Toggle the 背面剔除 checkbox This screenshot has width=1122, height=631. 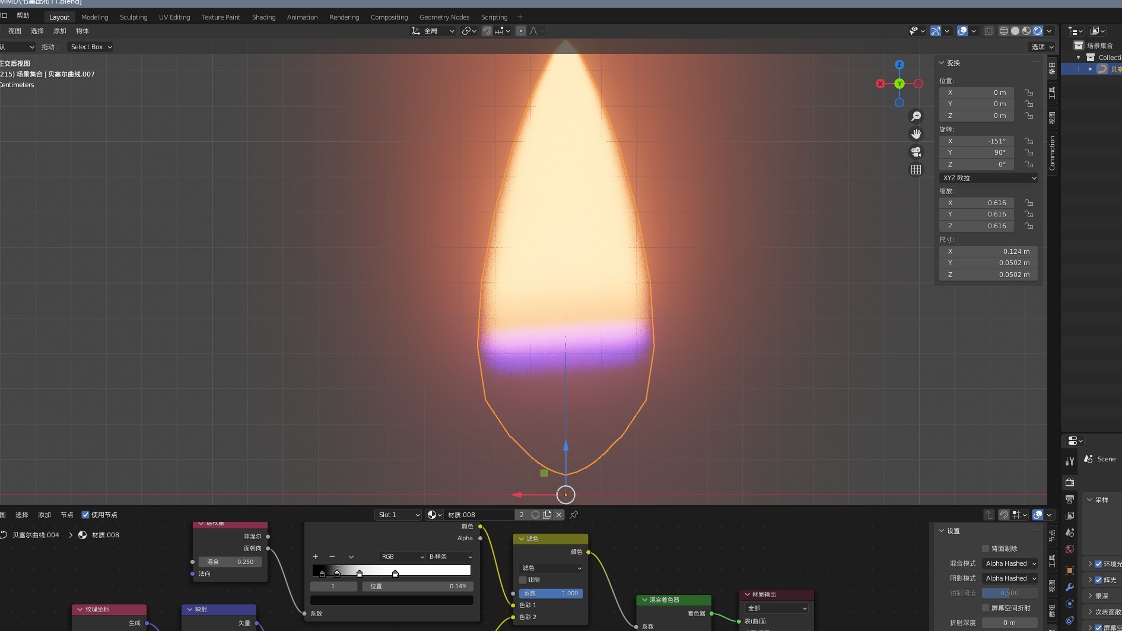click(x=986, y=549)
